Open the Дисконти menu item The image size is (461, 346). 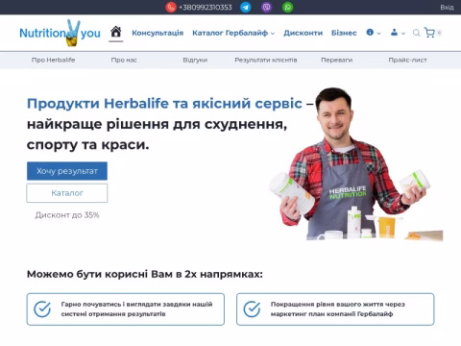click(x=303, y=33)
